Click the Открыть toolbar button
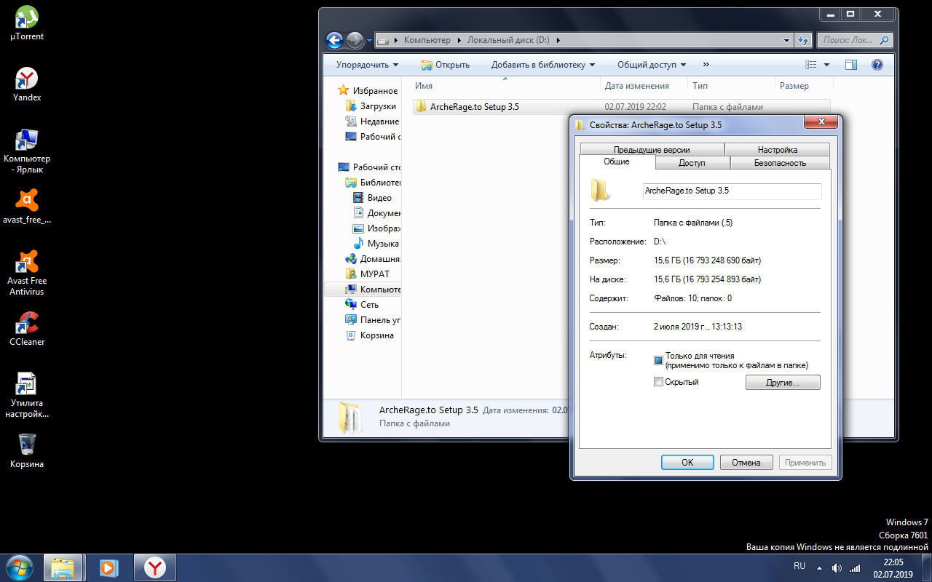Viewport: 932px width, 582px height. [x=445, y=65]
